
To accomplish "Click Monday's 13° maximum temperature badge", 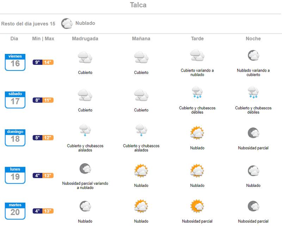I will tap(48, 176).
